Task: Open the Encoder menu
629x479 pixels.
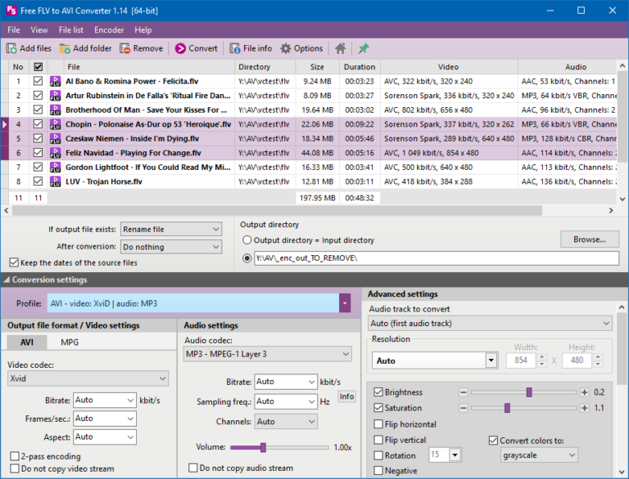Action: point(108,30)
